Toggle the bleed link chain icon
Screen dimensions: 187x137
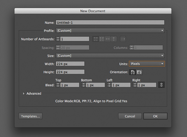click(161, 85)
